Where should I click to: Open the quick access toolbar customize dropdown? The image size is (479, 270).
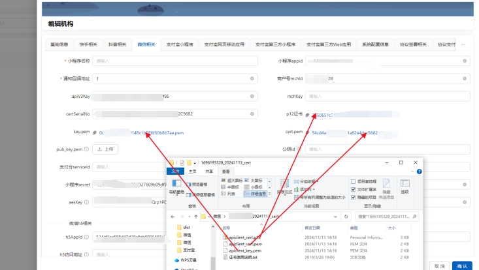point(195,163)
